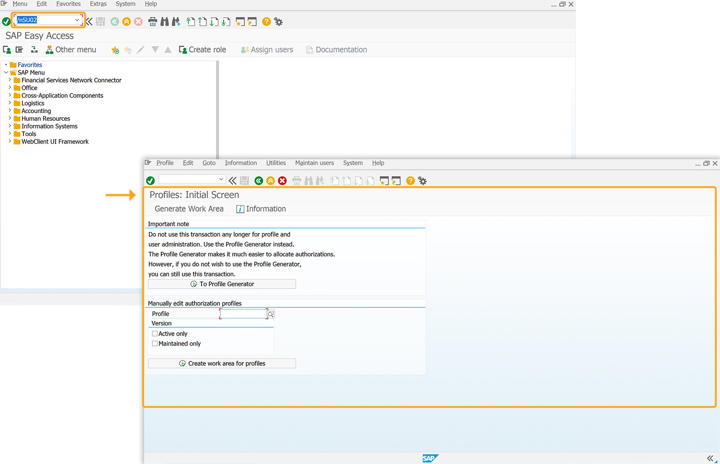Click red Cancel icon in Profiles window
The image size is (720, 464).
point(282,181)
